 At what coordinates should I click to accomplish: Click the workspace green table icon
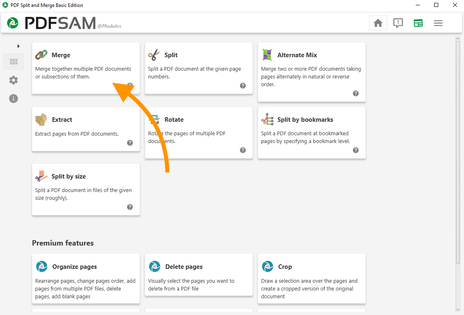[x=418, y=23]
